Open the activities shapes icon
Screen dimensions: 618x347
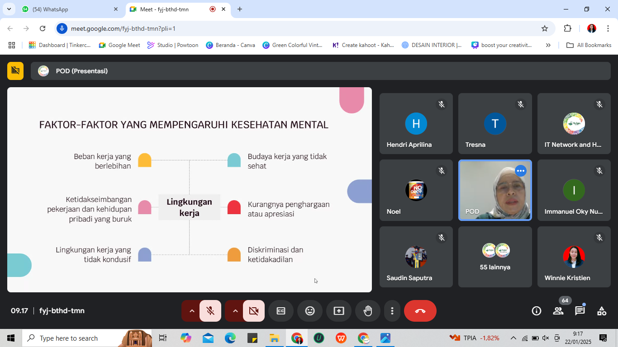pyautogui.click(x=602, y=311)
